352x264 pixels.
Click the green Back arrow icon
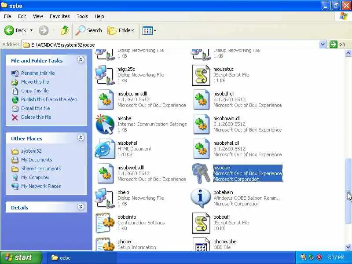9,30
